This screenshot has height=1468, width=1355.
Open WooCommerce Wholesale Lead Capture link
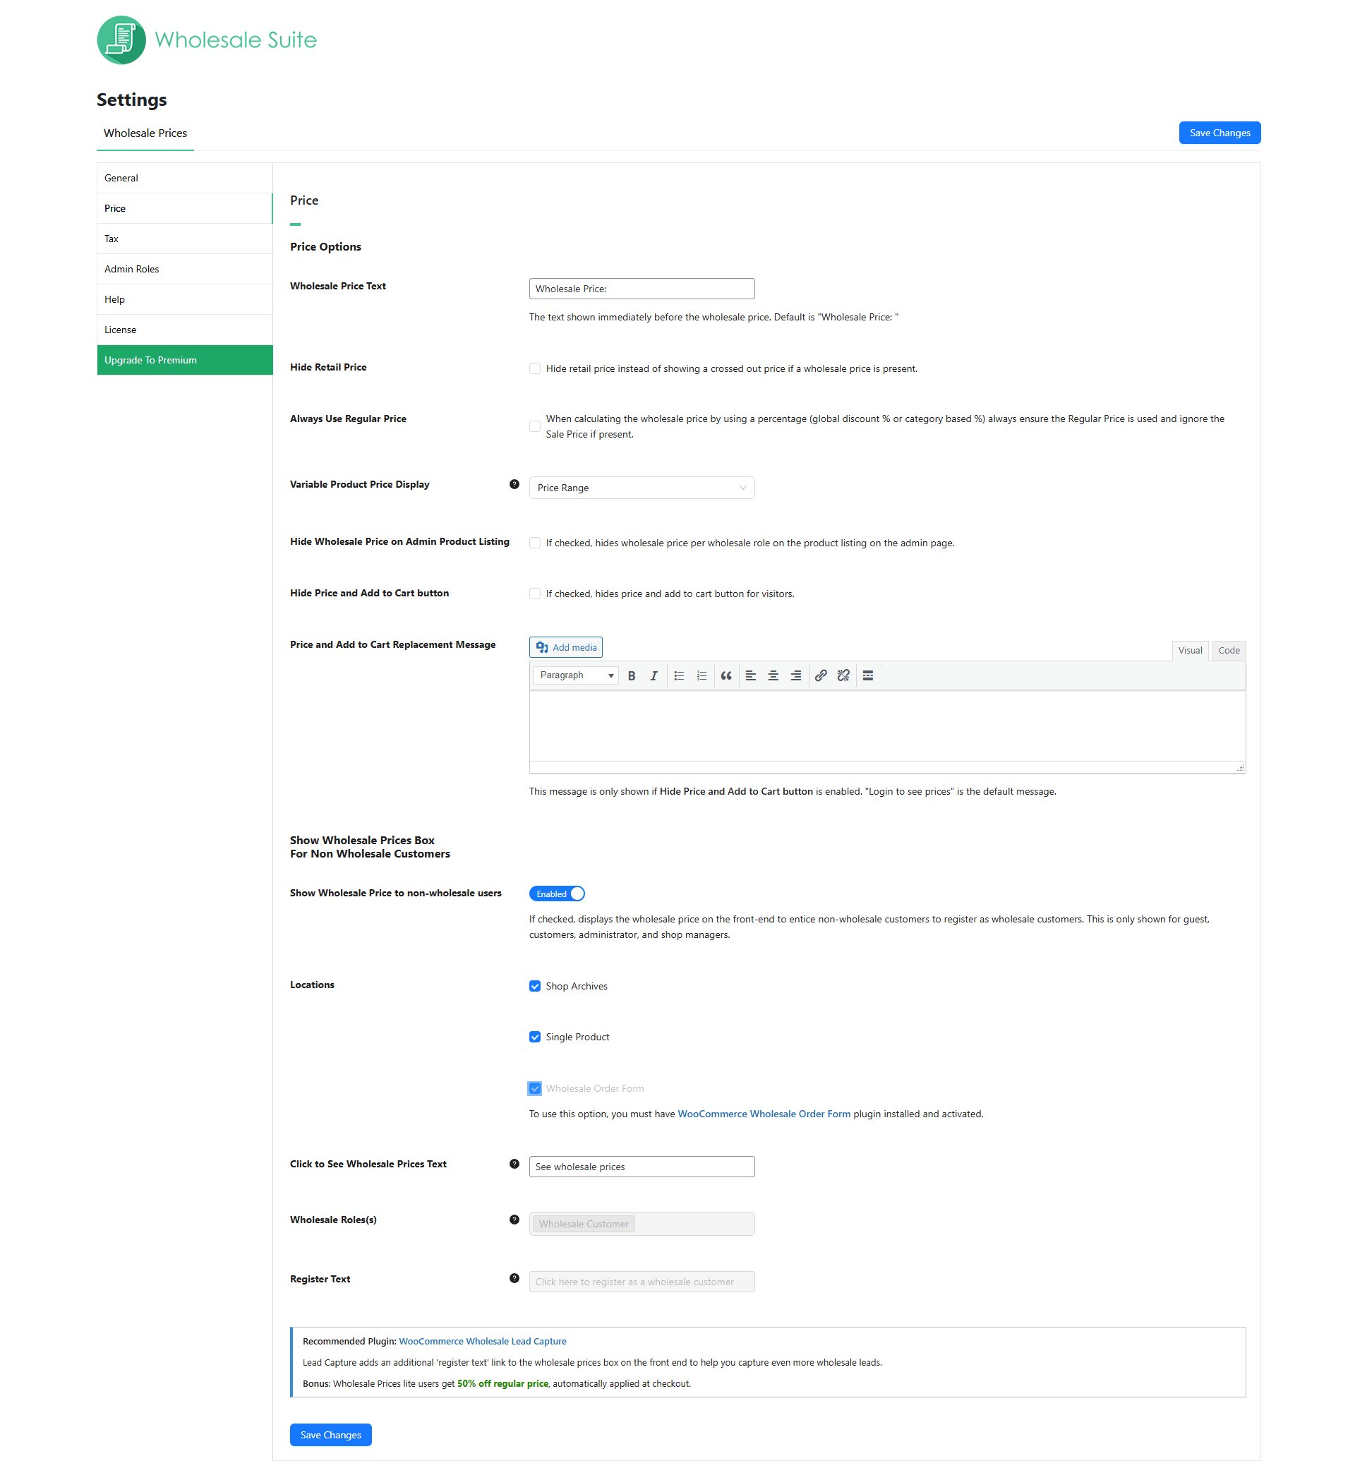(483, 1340)
